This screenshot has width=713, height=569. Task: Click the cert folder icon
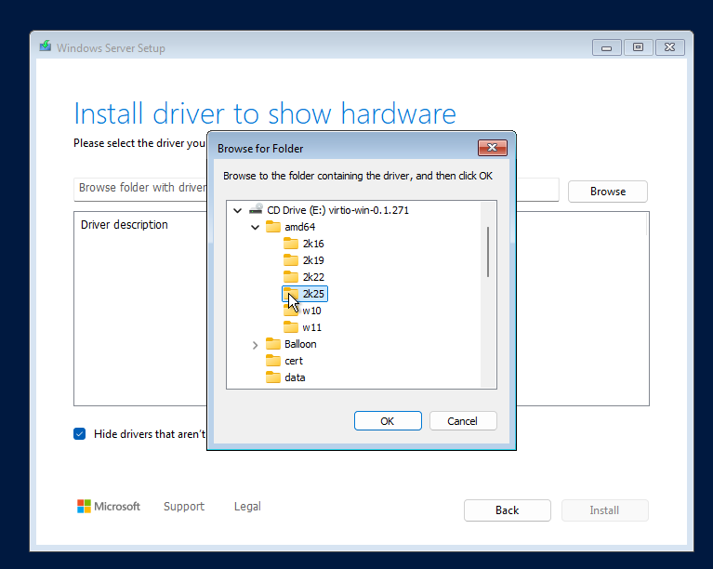point(273,361)
